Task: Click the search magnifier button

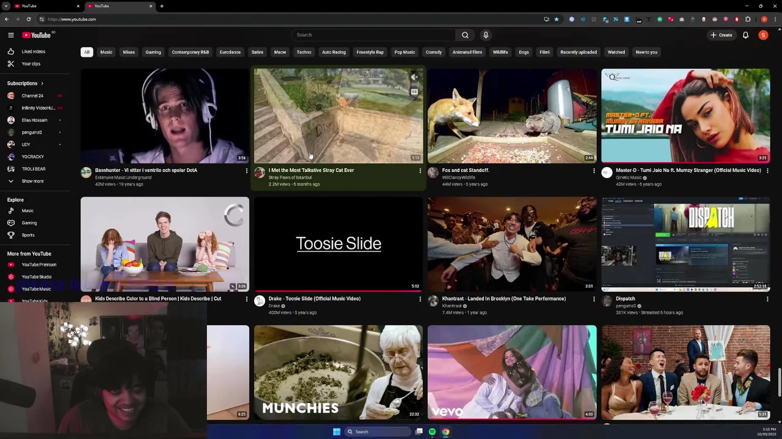Action: click(x=465, y=35)
